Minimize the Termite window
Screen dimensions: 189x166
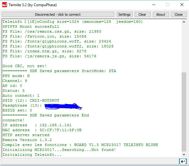[154, 5]
